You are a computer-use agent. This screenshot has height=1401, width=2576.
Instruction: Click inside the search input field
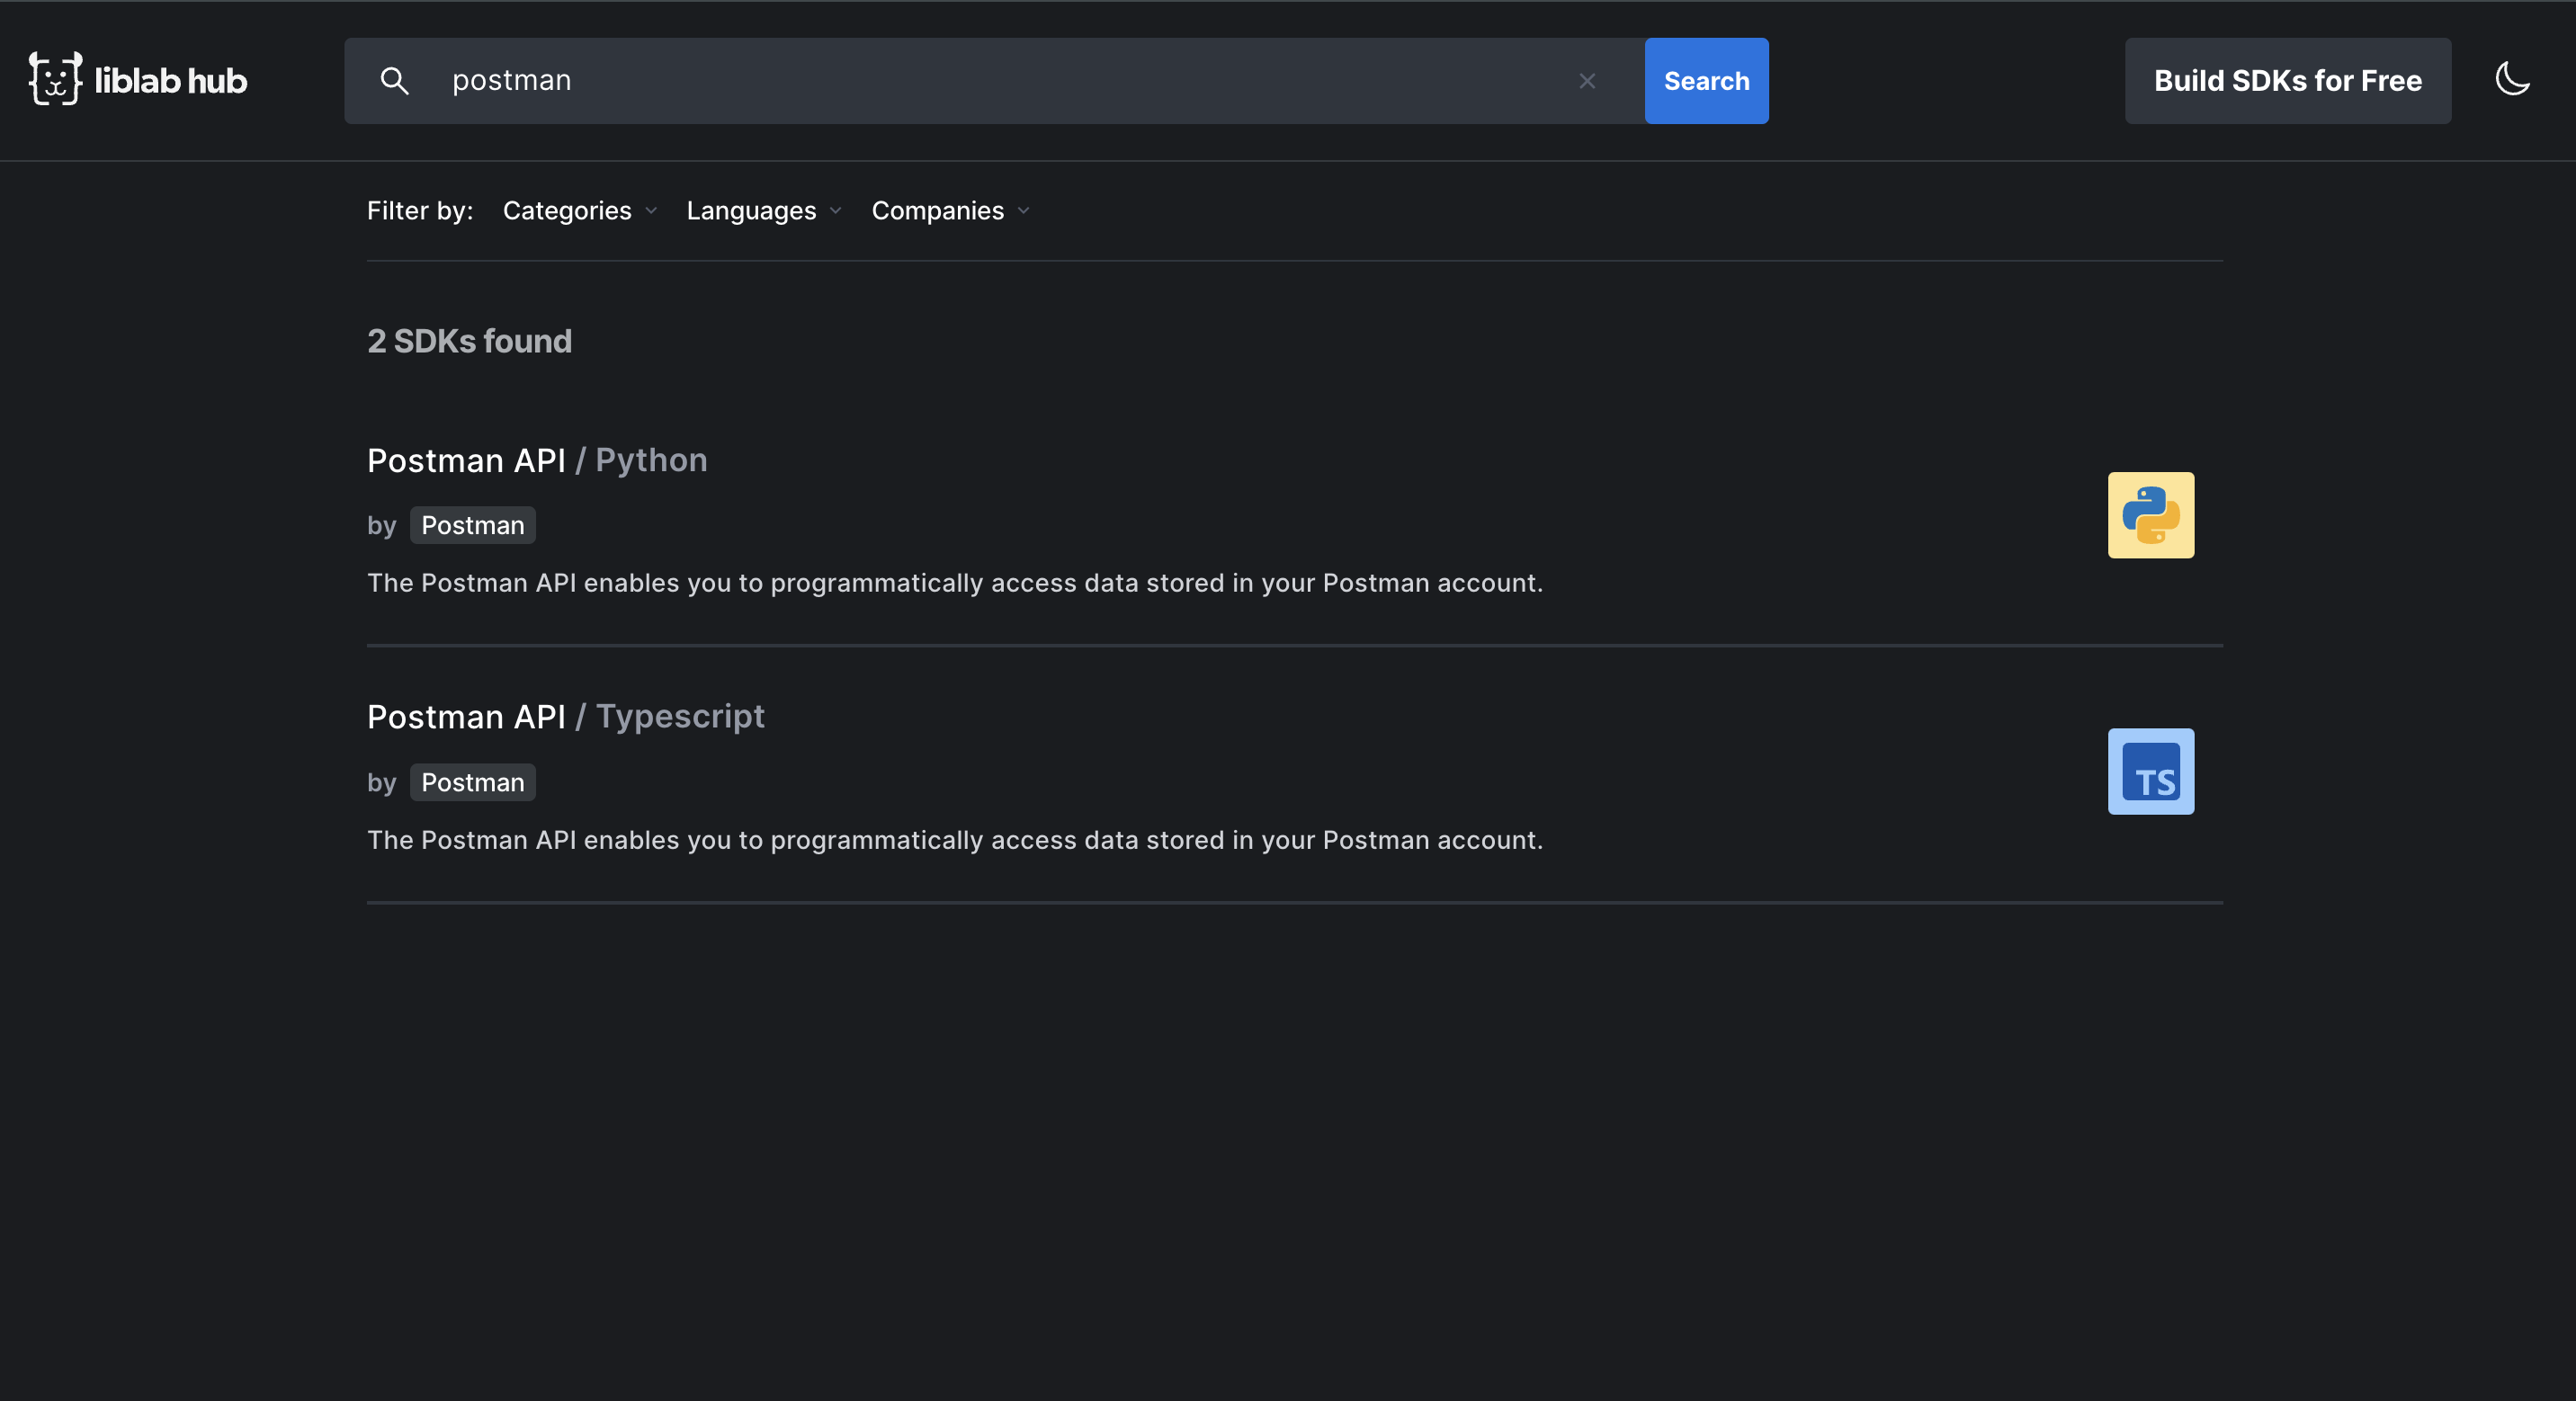click(x=900, y=81)
